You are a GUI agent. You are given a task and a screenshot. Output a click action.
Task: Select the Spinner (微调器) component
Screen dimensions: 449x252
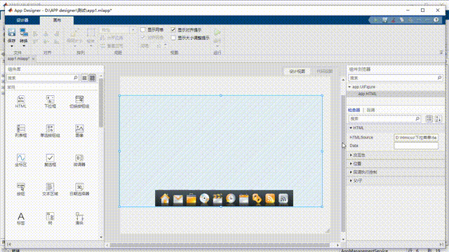point(79,160)
